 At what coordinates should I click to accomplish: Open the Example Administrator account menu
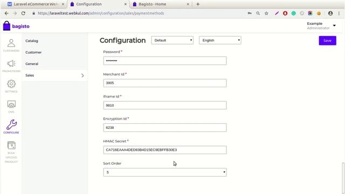tap(321, 25)
